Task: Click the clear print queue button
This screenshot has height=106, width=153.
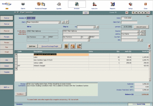Action: click(141, 27)
